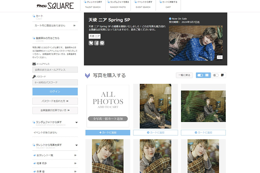
Task: Click the grid view layout icon
Action: (x=207, y=75)
